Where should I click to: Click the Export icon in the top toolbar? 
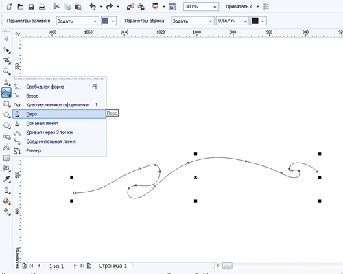141,7
